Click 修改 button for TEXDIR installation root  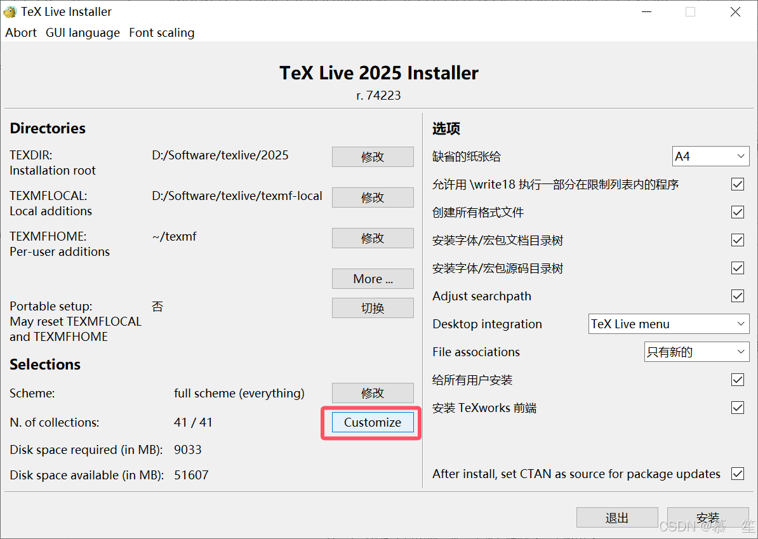pos(373,157)
